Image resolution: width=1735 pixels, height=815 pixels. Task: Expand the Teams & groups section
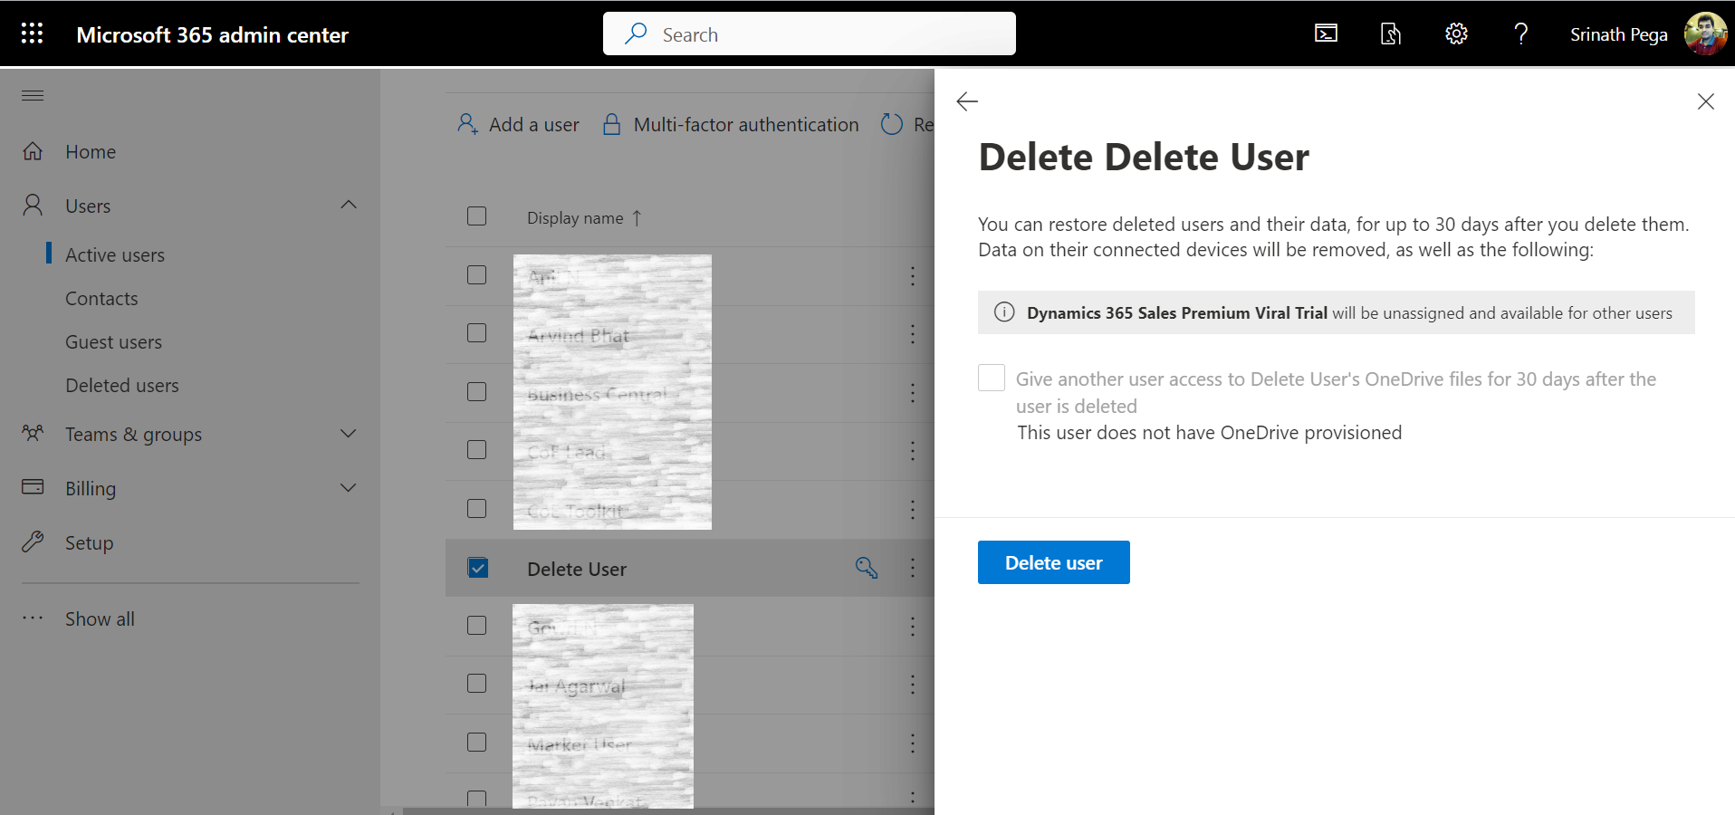(348, 434)
